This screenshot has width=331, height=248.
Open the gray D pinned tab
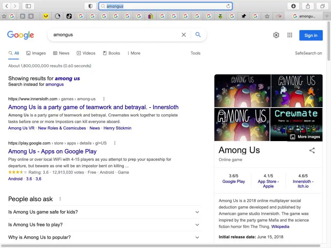(23, 16)
